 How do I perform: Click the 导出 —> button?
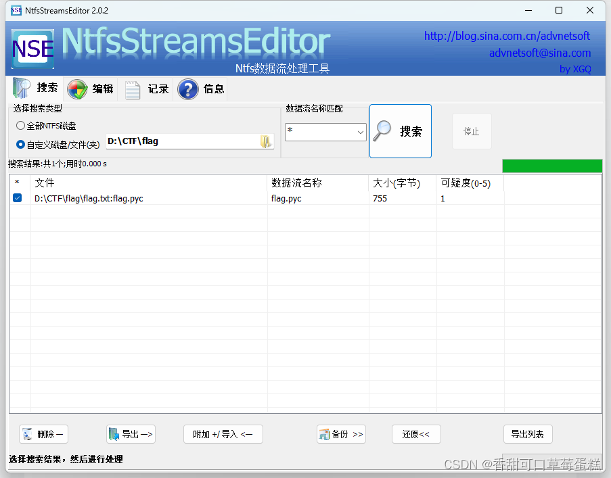tap(131, 434)
